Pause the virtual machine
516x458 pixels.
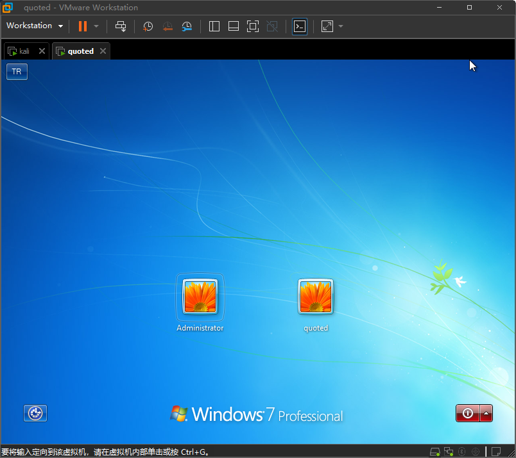83,26
